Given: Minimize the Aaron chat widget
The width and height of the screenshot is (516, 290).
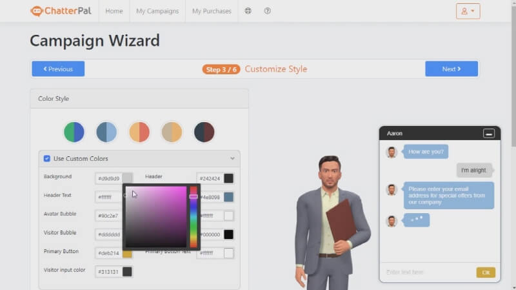Looking at the screenshot, I should [489, 134].
